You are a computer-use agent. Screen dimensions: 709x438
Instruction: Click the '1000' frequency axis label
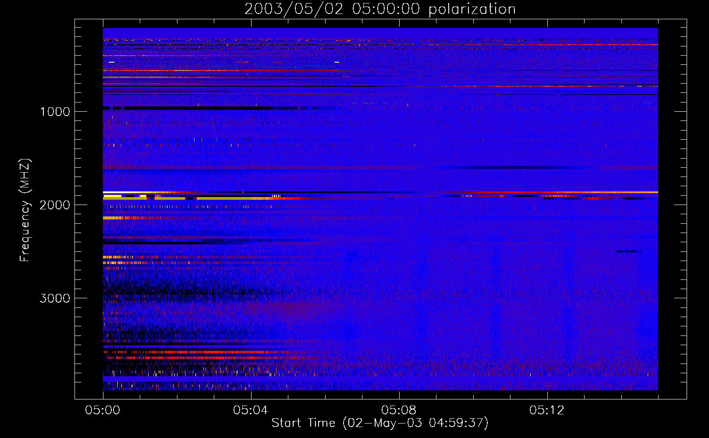[55, 112]
